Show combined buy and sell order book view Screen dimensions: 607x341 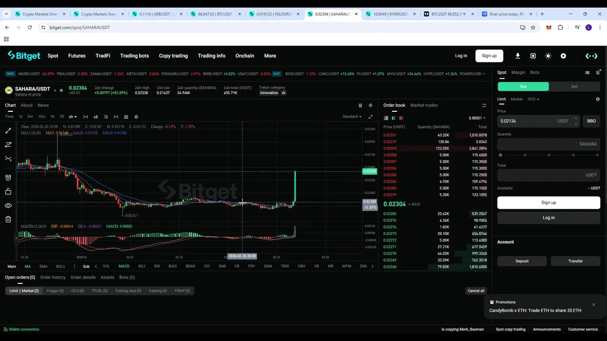(386, 118)
